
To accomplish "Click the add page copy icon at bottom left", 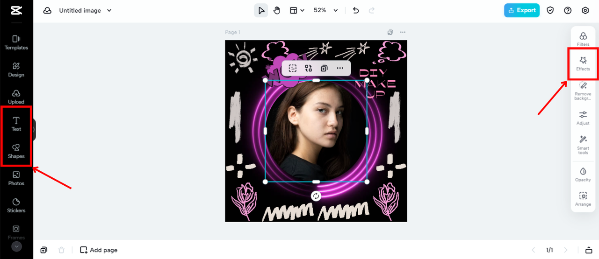I will click(43, 250).
